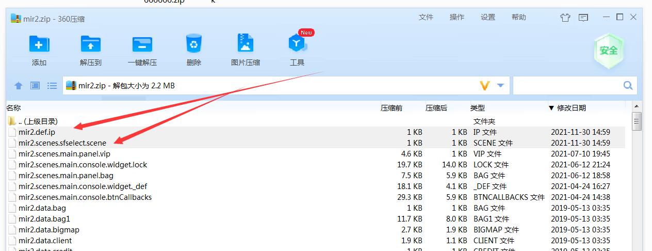The height and width of the screenshot is (251, 652).
Task: Click the 类型 column header
Action: click(x=478, y=108)
